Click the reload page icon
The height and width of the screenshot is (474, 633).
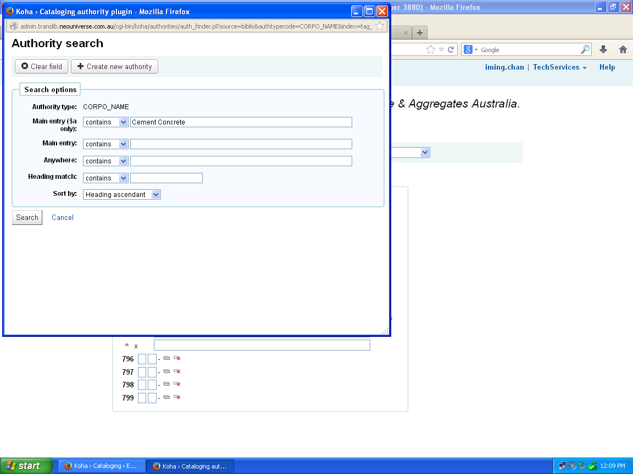(x=451, y=49)
